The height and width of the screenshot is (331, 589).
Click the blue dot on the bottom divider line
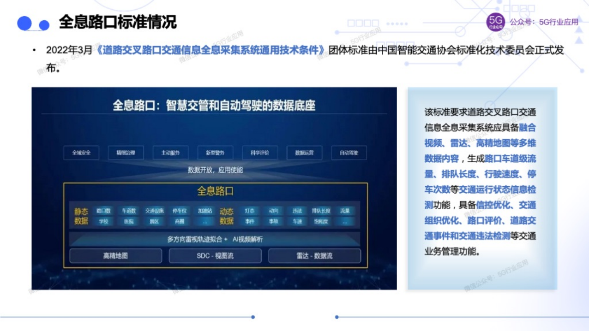click(252, 318)
